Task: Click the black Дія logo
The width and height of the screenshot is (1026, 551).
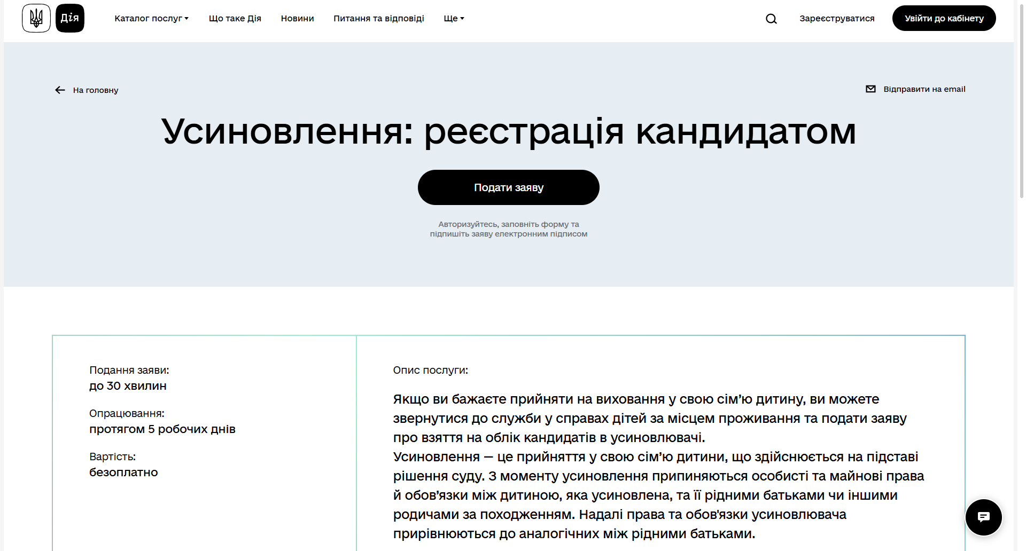Action: click(x=70, y=18)
